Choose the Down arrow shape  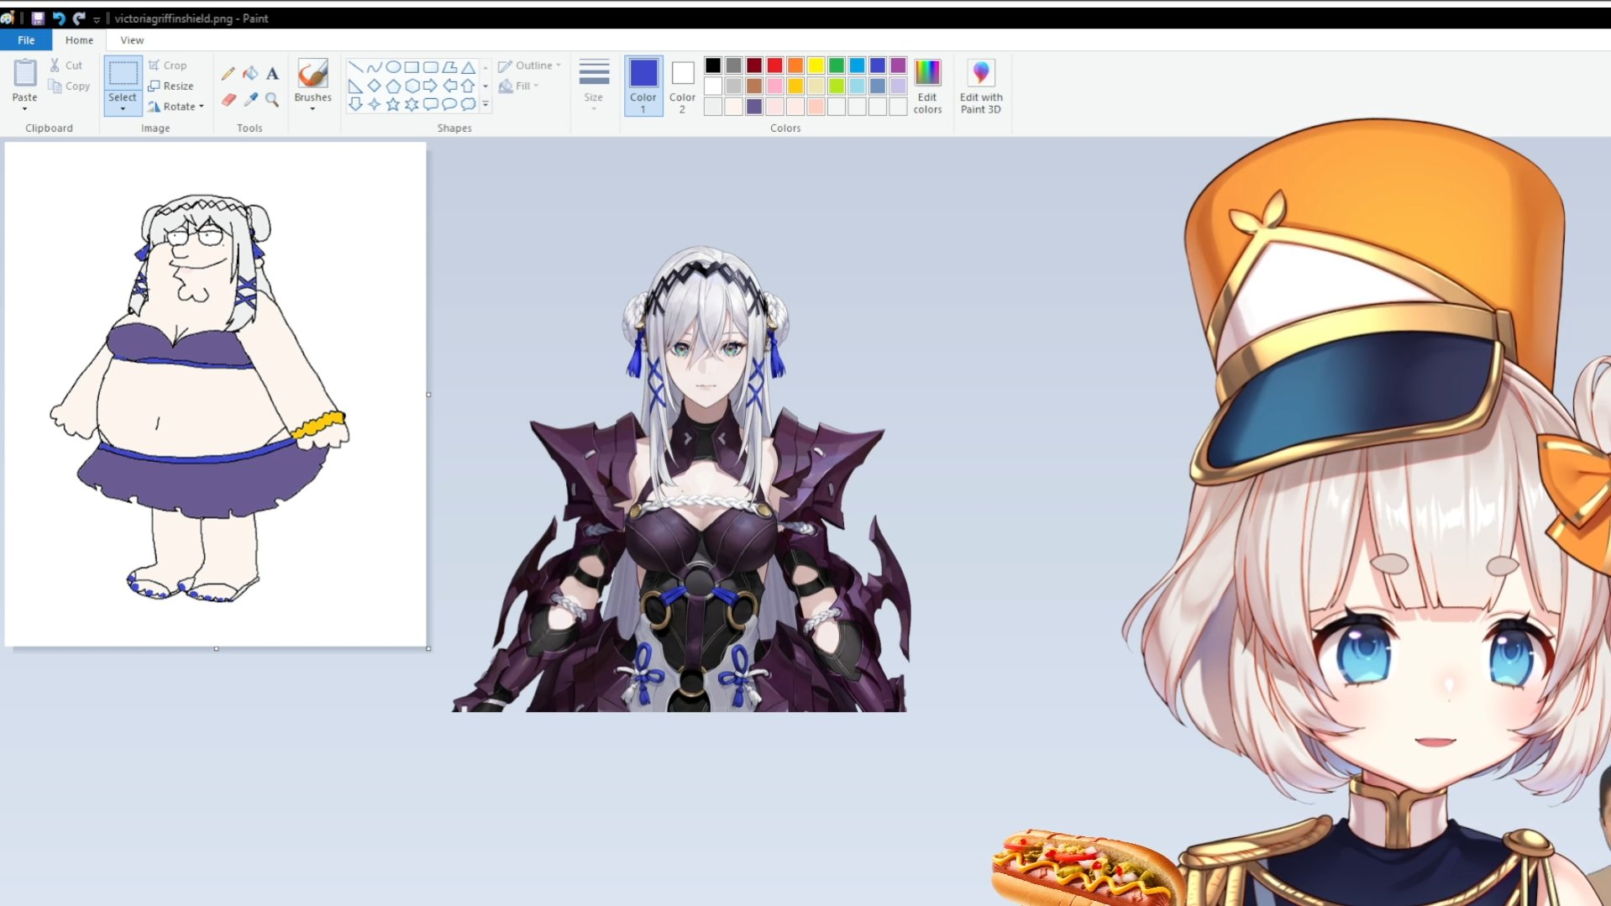355,104
